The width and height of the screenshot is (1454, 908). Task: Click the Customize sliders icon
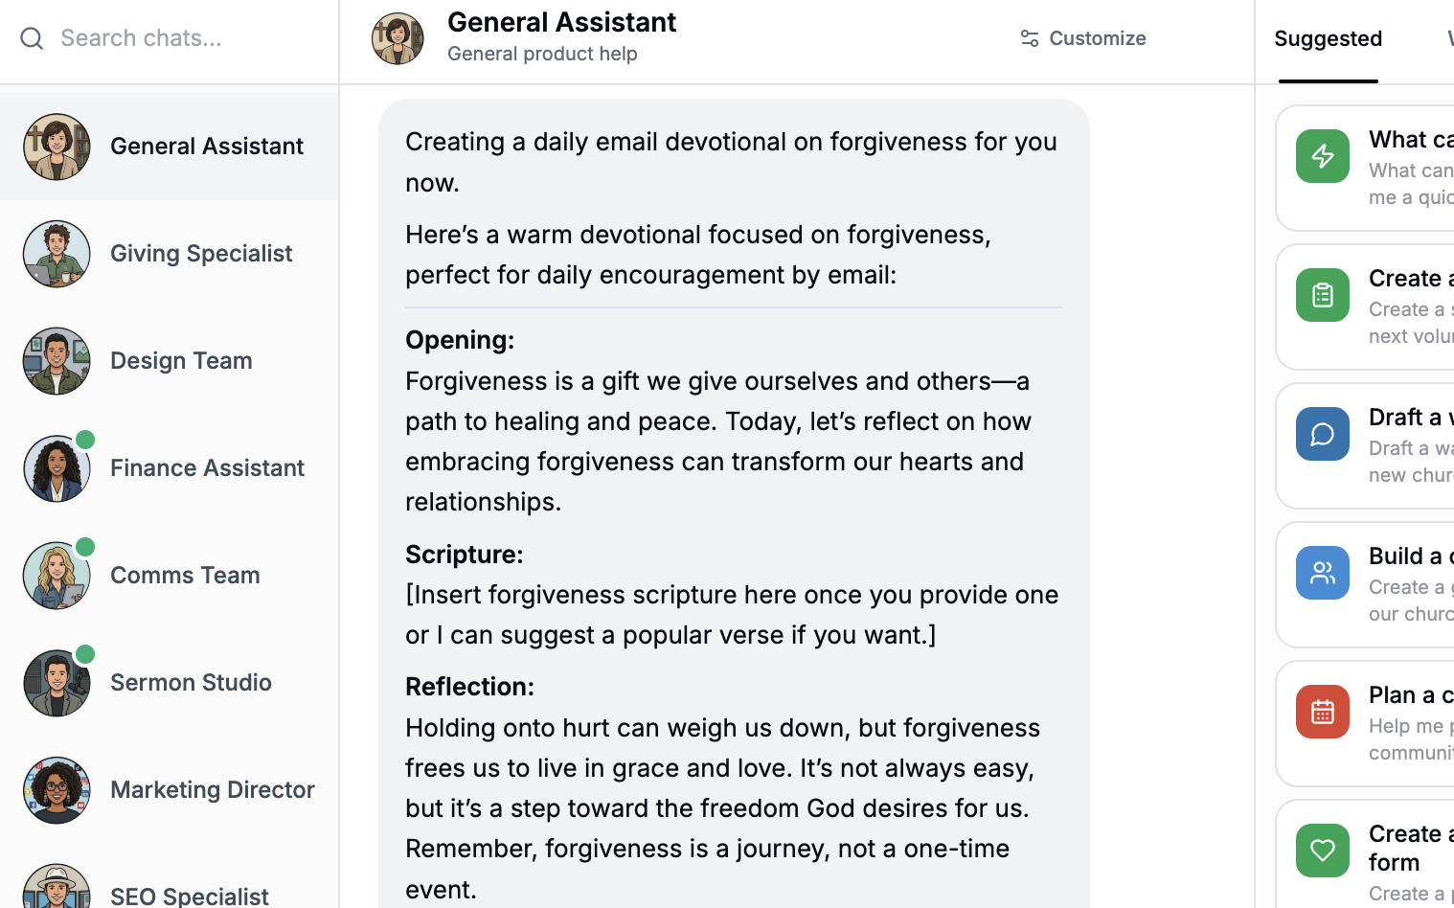point(1030,38)
